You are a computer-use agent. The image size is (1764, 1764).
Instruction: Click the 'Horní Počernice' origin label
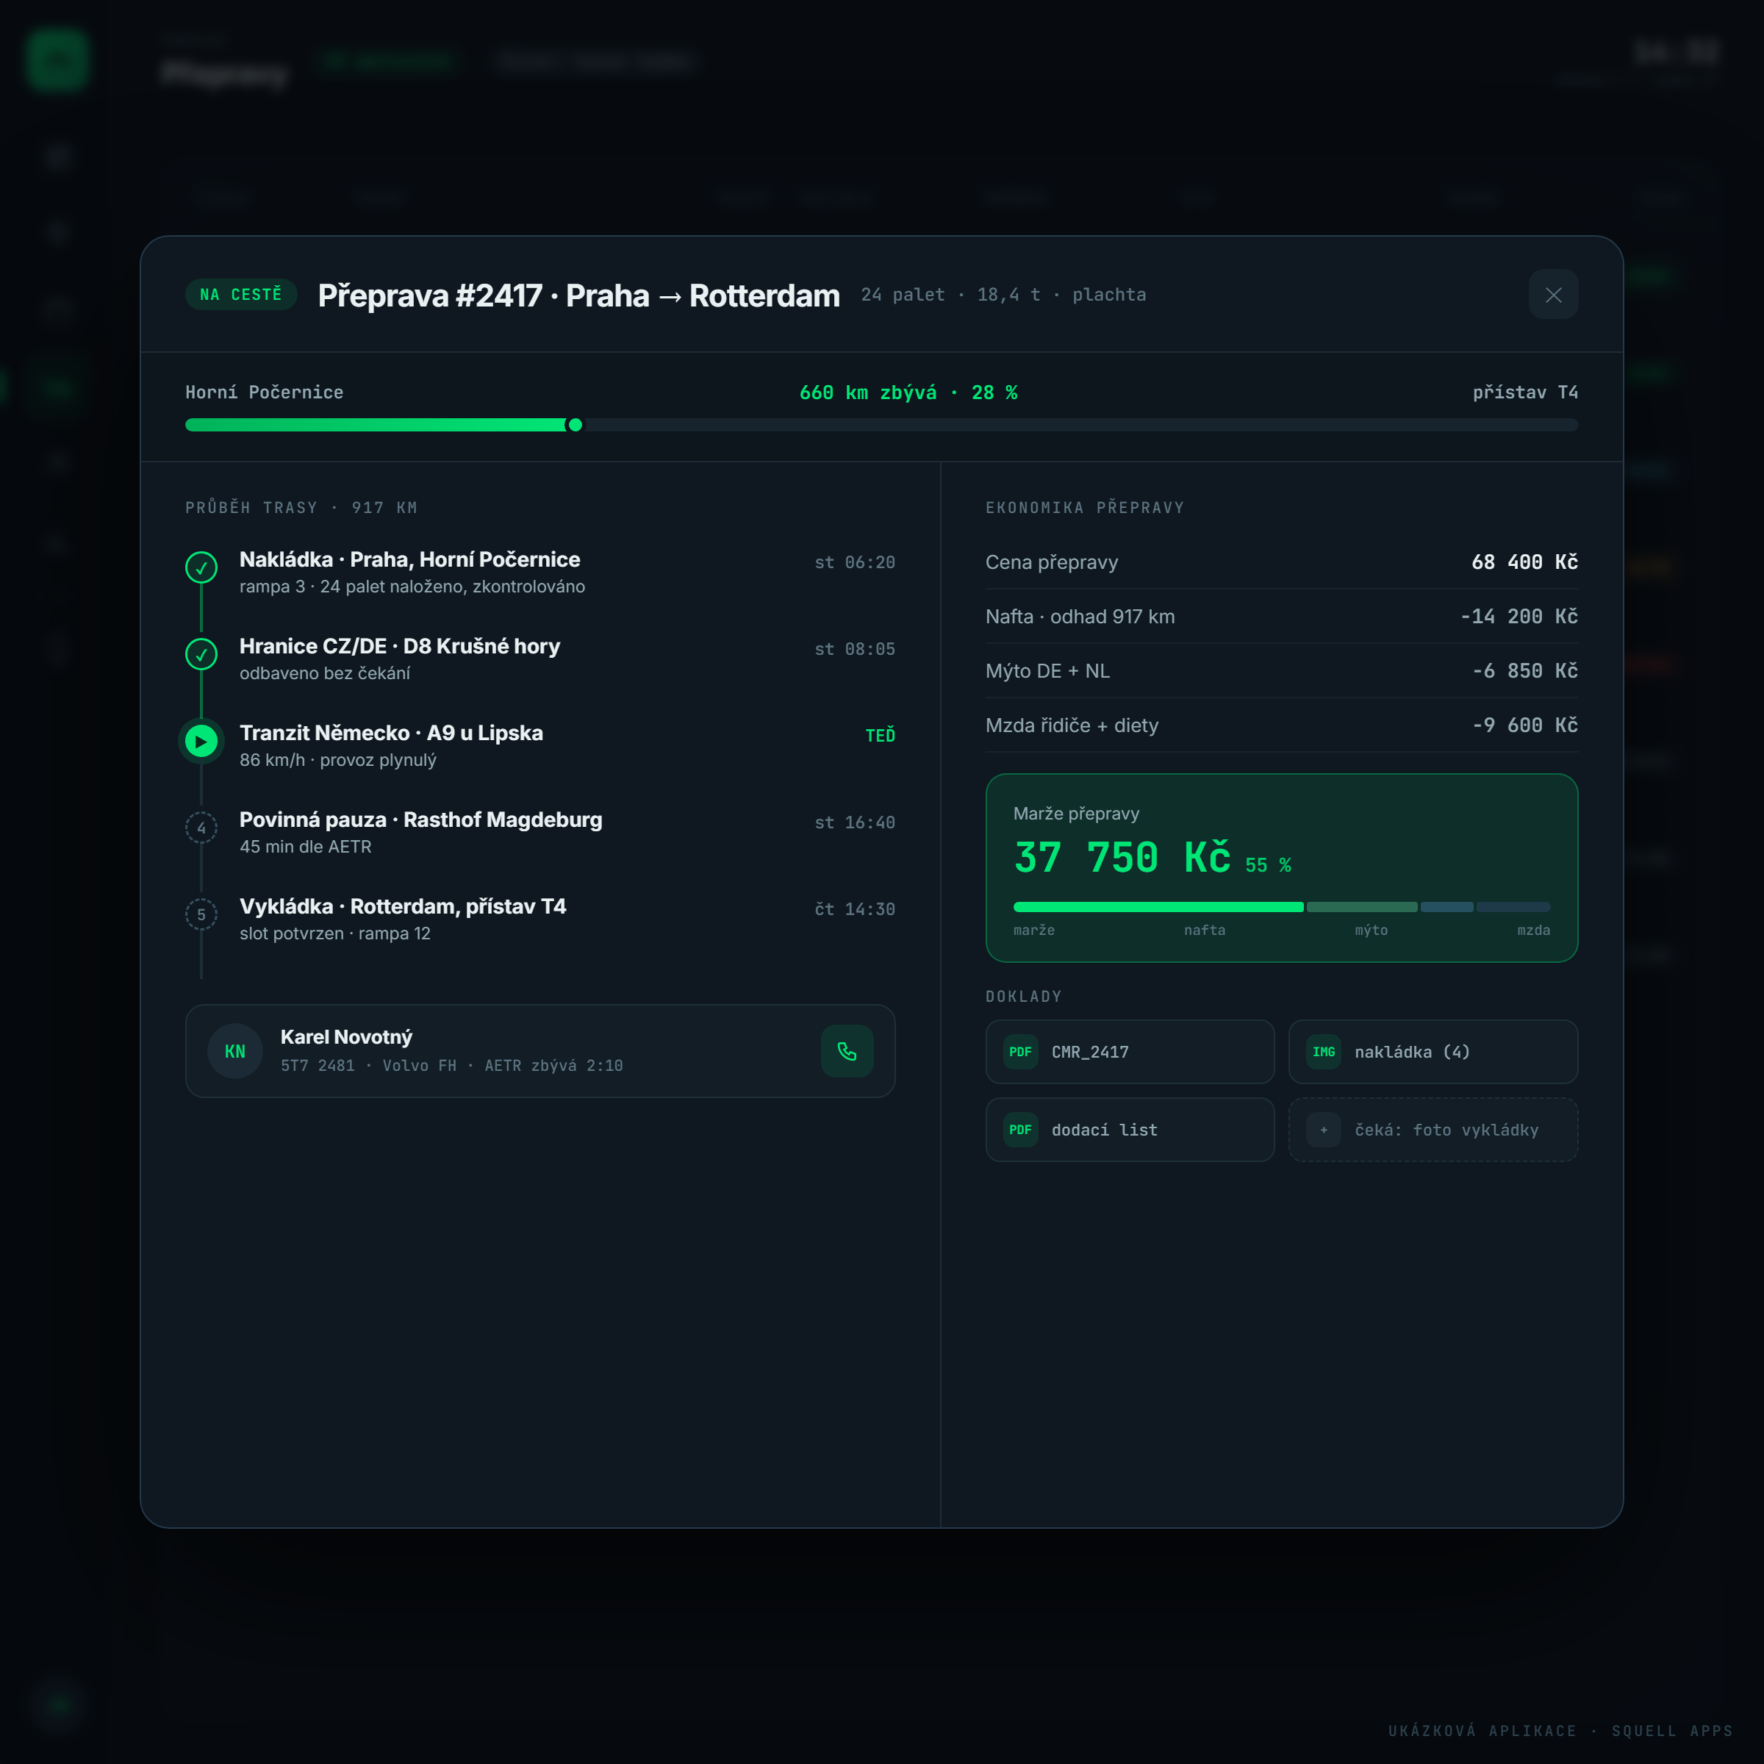pos(265,392)
